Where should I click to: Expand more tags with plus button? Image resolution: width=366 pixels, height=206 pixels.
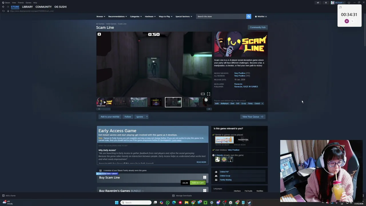(262, 104)
